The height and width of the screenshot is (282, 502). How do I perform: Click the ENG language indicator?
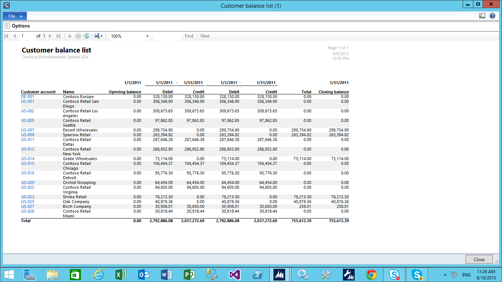(x=467, y=275)
